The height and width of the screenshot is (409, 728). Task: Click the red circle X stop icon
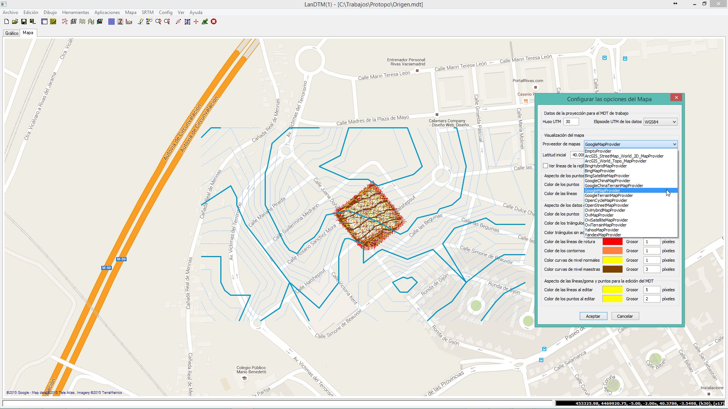pyautogui.click(x=214, y=22)
